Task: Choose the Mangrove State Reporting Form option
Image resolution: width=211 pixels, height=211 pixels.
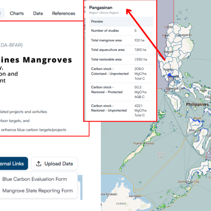Action: tap(38, 191)
